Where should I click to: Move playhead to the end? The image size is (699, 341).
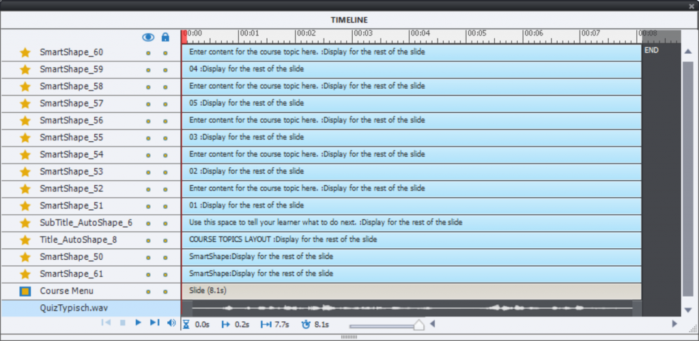[x=154, y=323]
